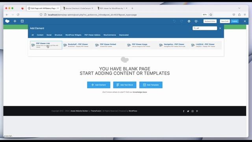Open the ThemeFusion footer link
This screenshot has width=252, height=142.
pyautogui.click(x=96, y=111)
